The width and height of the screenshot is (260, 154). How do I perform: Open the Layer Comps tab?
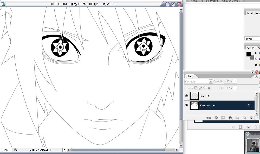(232, 1)
